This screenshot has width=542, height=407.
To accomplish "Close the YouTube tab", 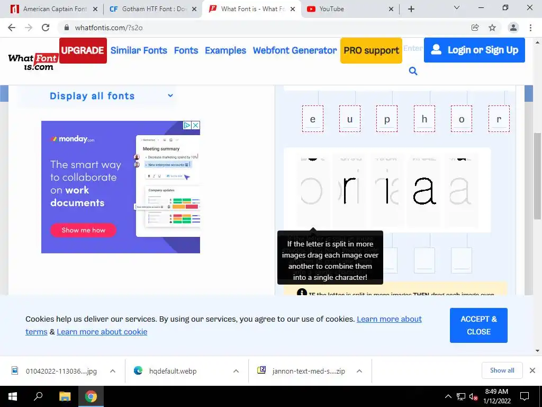I will (x=391, y=9).
